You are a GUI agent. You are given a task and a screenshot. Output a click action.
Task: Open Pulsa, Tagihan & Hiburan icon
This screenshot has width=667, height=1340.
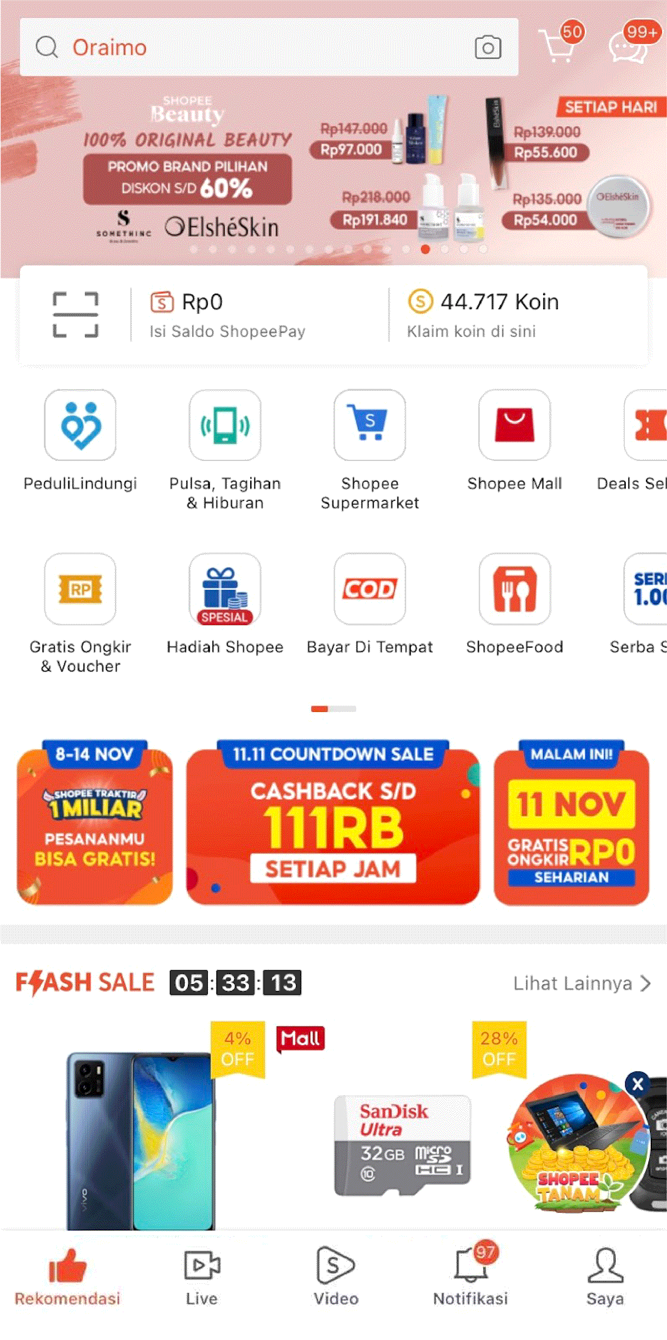pos(225,425)
